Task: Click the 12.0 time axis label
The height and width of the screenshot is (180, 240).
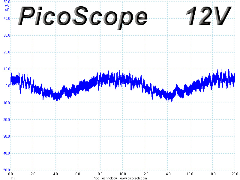Action: point(145,174)
